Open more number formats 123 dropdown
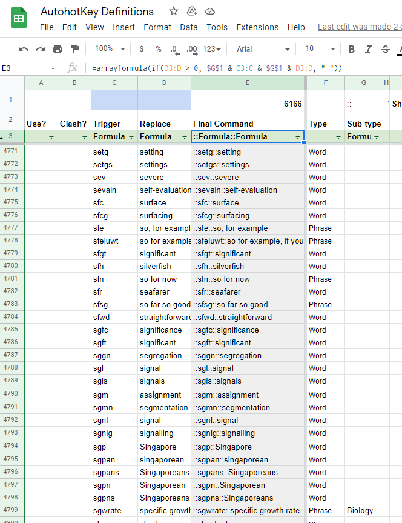 coord(212,49)
